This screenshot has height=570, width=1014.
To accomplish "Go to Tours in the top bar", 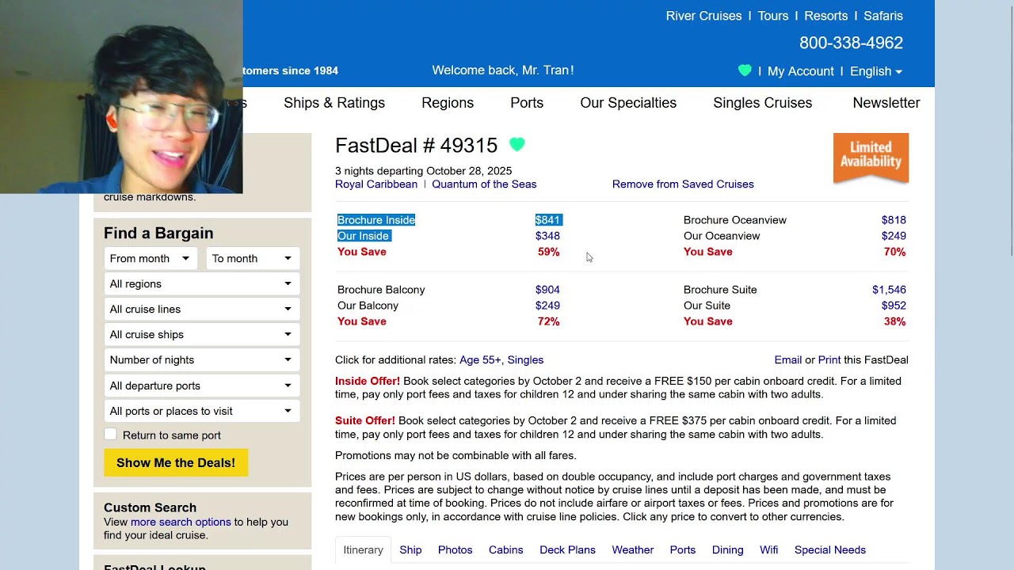I will click(x=773, y=16).
